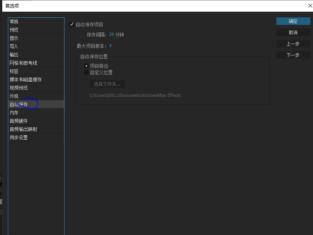Select the 输出 category
Image resolution: width=313 pixels, height=235 pixels.
click(x=36, y=55)
